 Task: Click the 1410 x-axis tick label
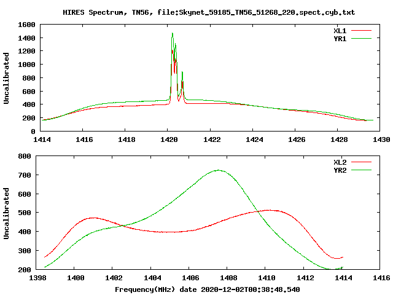click(267, 278)
